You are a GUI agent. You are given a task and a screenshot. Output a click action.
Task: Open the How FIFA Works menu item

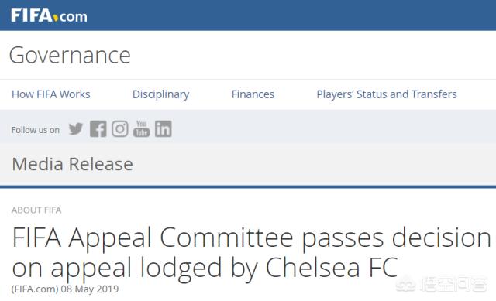(x=51, y=94)
